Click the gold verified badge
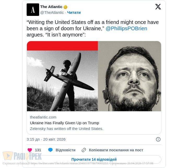188x168 pixels. 65,7
